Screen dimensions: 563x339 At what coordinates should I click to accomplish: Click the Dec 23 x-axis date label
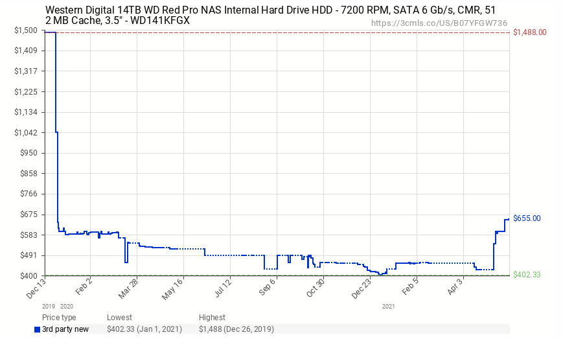362,288
